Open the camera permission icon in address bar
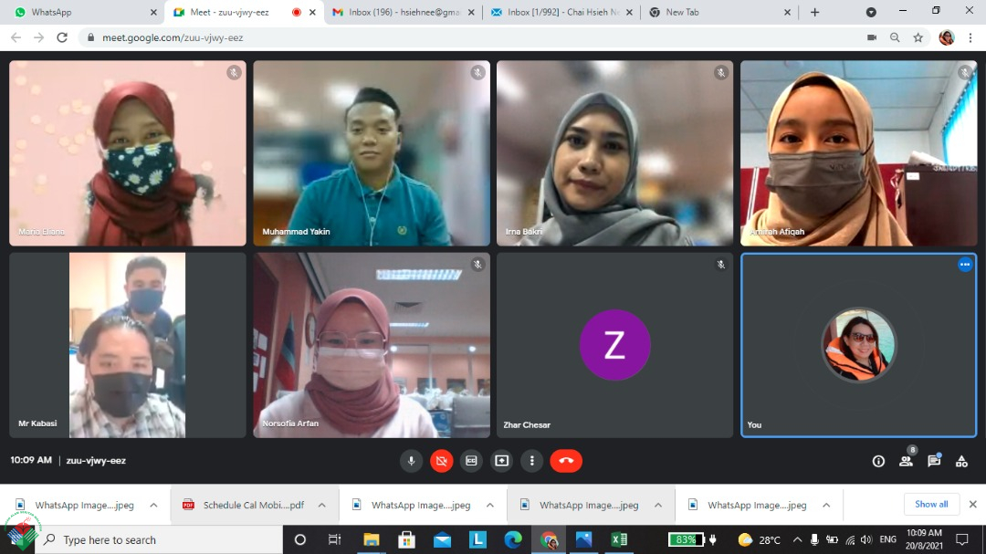This screenshot has width=986, height=554. tap(872, 37)
